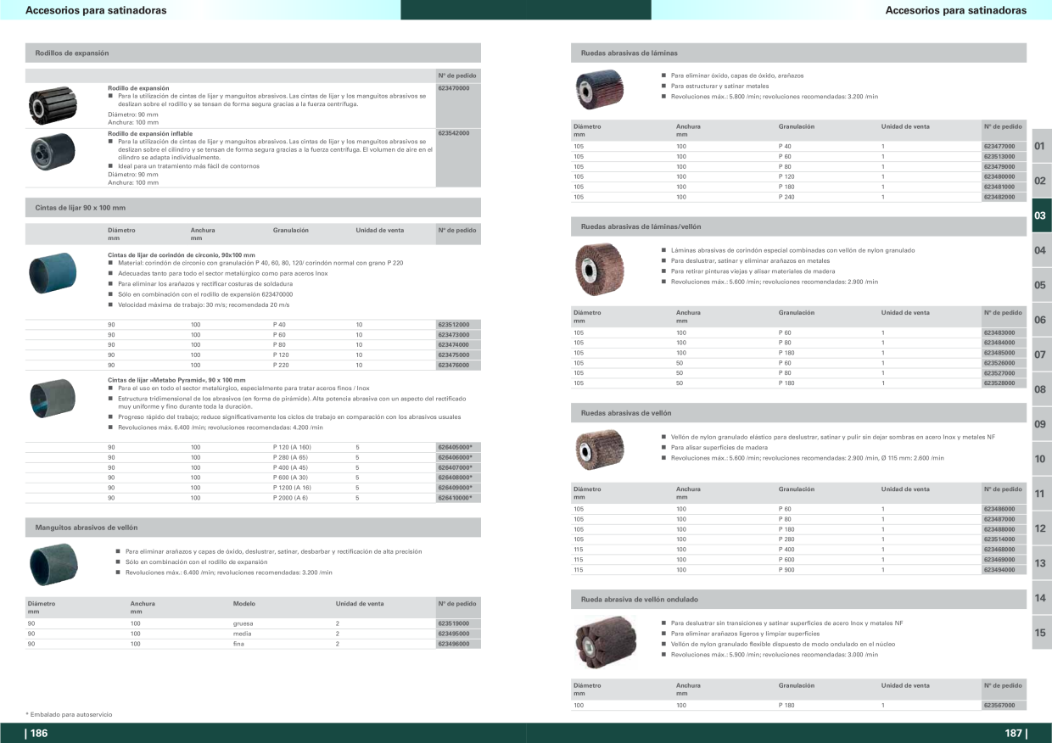Screen dimensions: 1052x743
Task: Select order number 623486000
Action: tap(999, 509)
